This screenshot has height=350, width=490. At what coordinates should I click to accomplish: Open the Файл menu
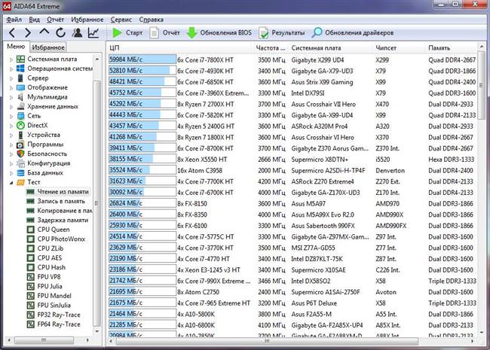pos(14,20)
